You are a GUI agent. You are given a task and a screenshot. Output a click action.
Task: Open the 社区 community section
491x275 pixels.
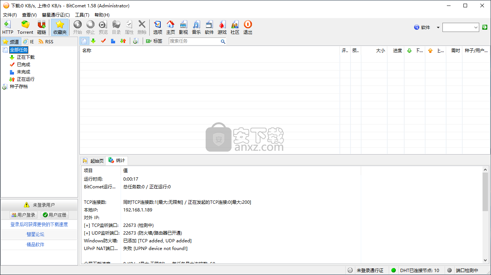(235, 28)
